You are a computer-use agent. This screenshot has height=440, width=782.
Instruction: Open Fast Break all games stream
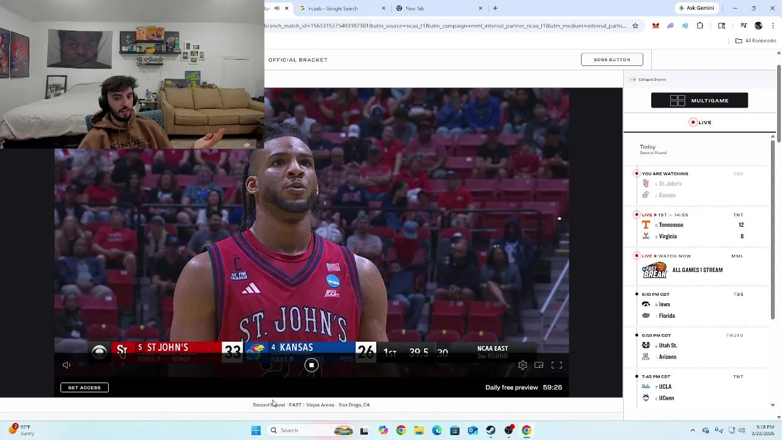coord(696,266)
